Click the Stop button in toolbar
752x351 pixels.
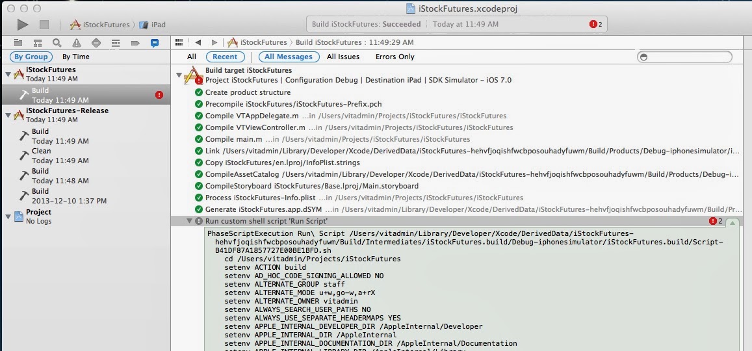(x=44, y=25)
